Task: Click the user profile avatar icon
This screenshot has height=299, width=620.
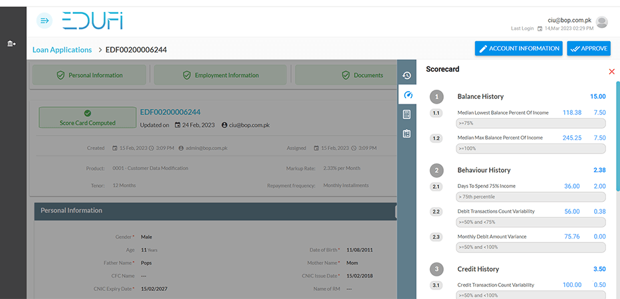Action: point(602,23)
